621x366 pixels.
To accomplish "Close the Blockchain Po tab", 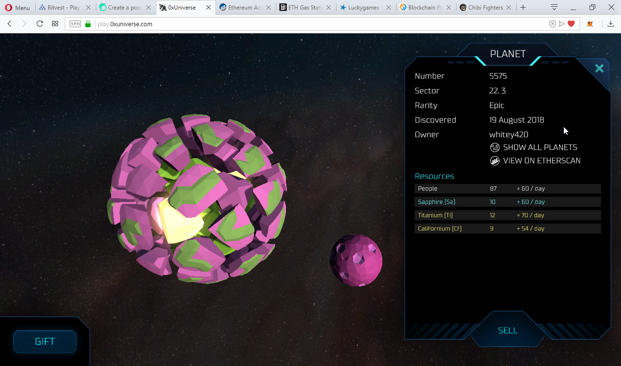I will [448, 8].
